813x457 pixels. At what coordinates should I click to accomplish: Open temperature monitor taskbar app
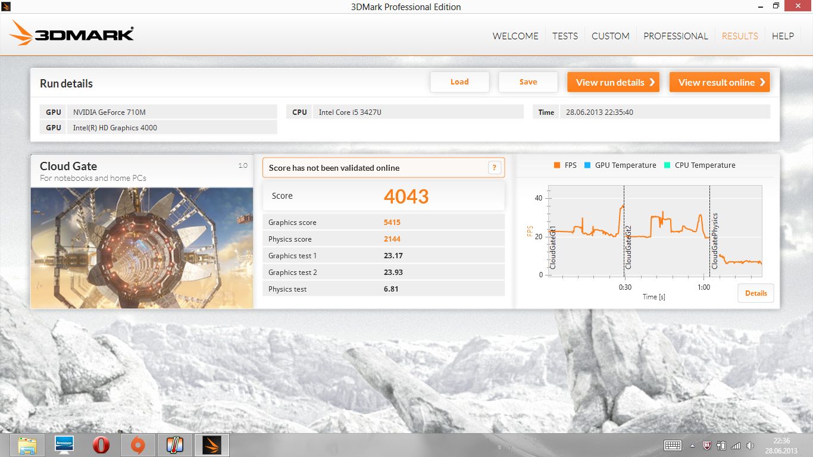175,445
